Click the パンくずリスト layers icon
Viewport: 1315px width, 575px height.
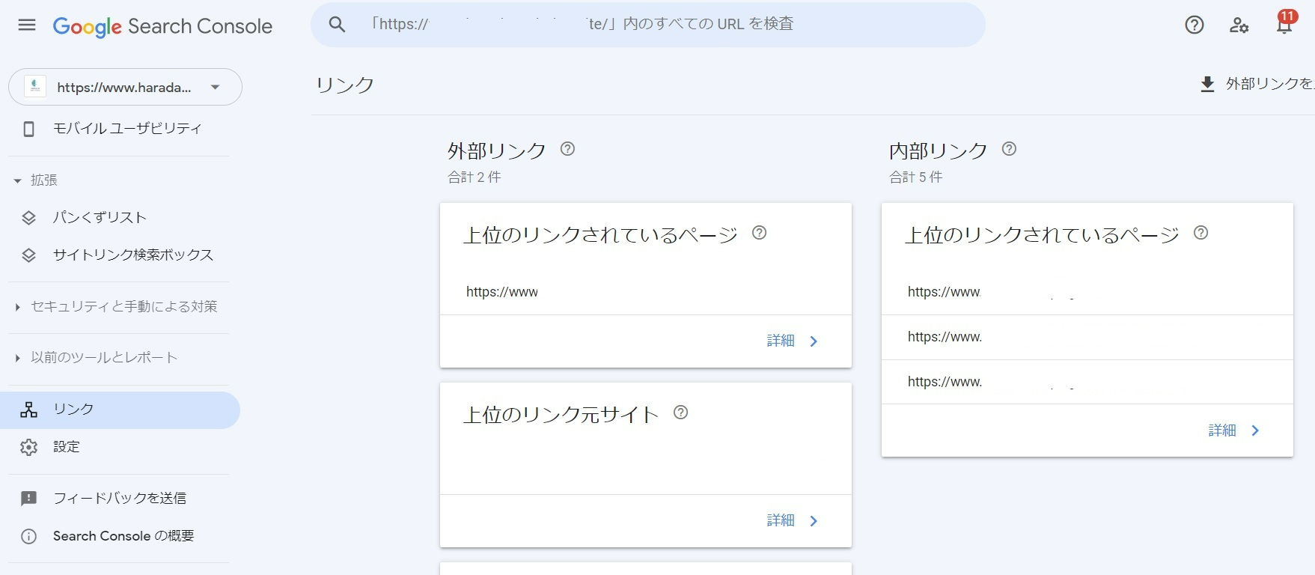pos(28,218)
